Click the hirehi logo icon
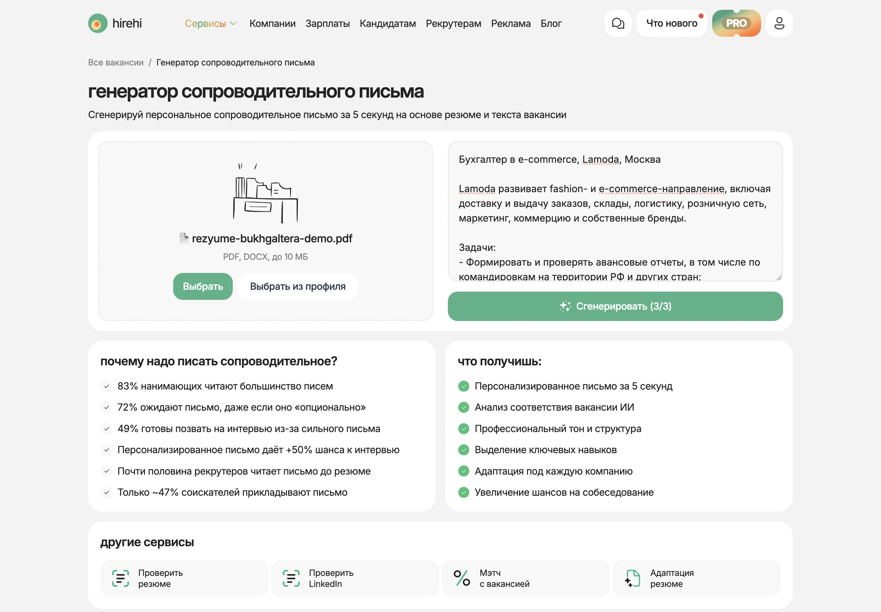Image resolution: width=881 pixels, height=612 pixels. pos(98,23)
